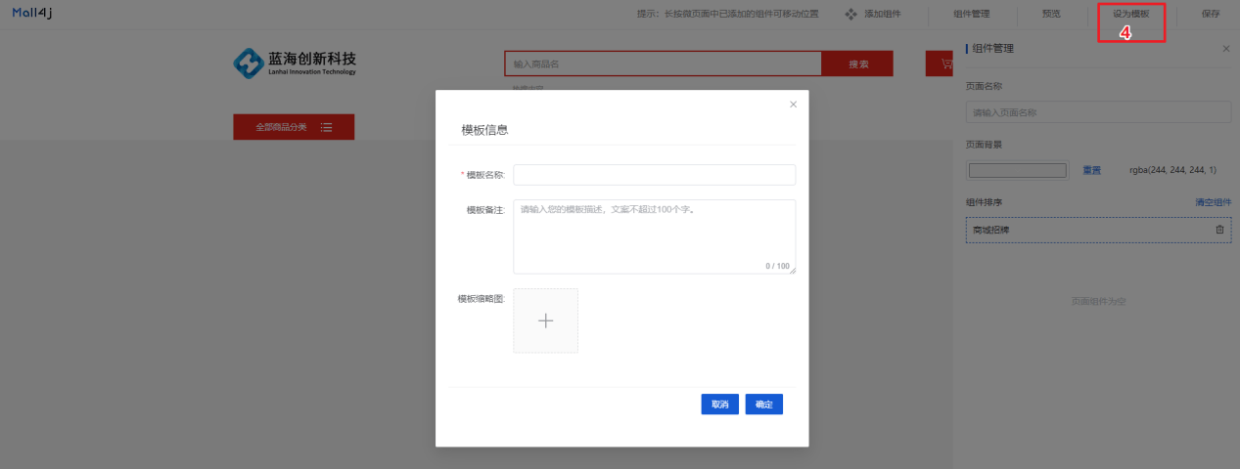This screenshot has height=469, width=1240.
Task: Focus the 页面名称 input field
Action: coord(1098,112)
